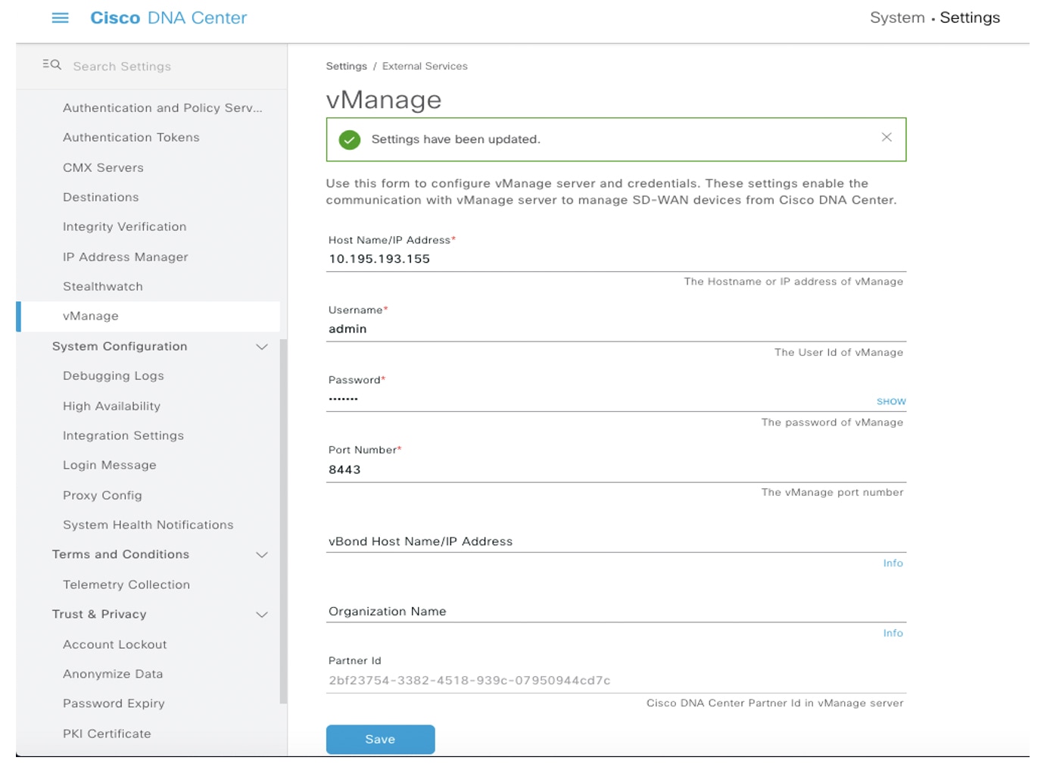Dismiss the Settings updated notification

pos(887,137)
